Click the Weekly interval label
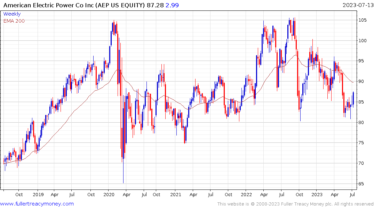The image size is (374, 209). click(x=12, y=14)
